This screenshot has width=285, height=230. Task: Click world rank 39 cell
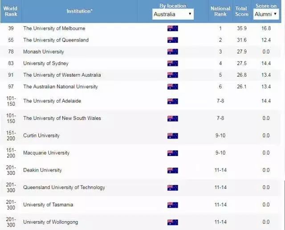[x=11, y=29]
